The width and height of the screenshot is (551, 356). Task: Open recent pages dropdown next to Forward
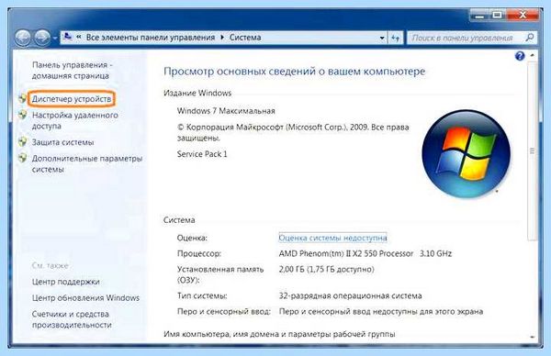(x=55, y=38)
